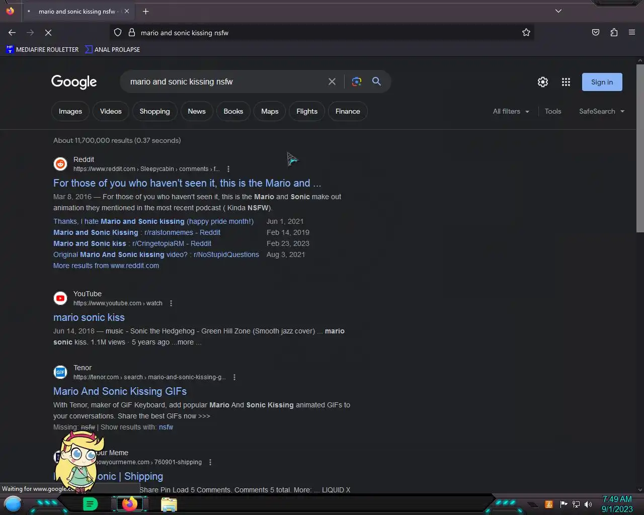The image size is (644, 515).
Task: Open three-dot menu on Know Your Meme result
Action: [210, 462]
